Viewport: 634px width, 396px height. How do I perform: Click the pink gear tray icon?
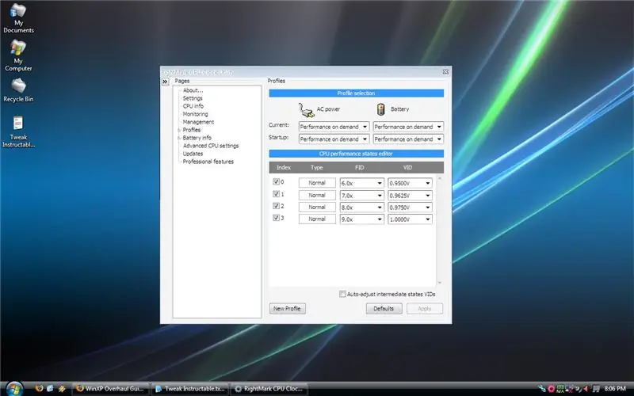pyautogui.click(x=551, y=389)
